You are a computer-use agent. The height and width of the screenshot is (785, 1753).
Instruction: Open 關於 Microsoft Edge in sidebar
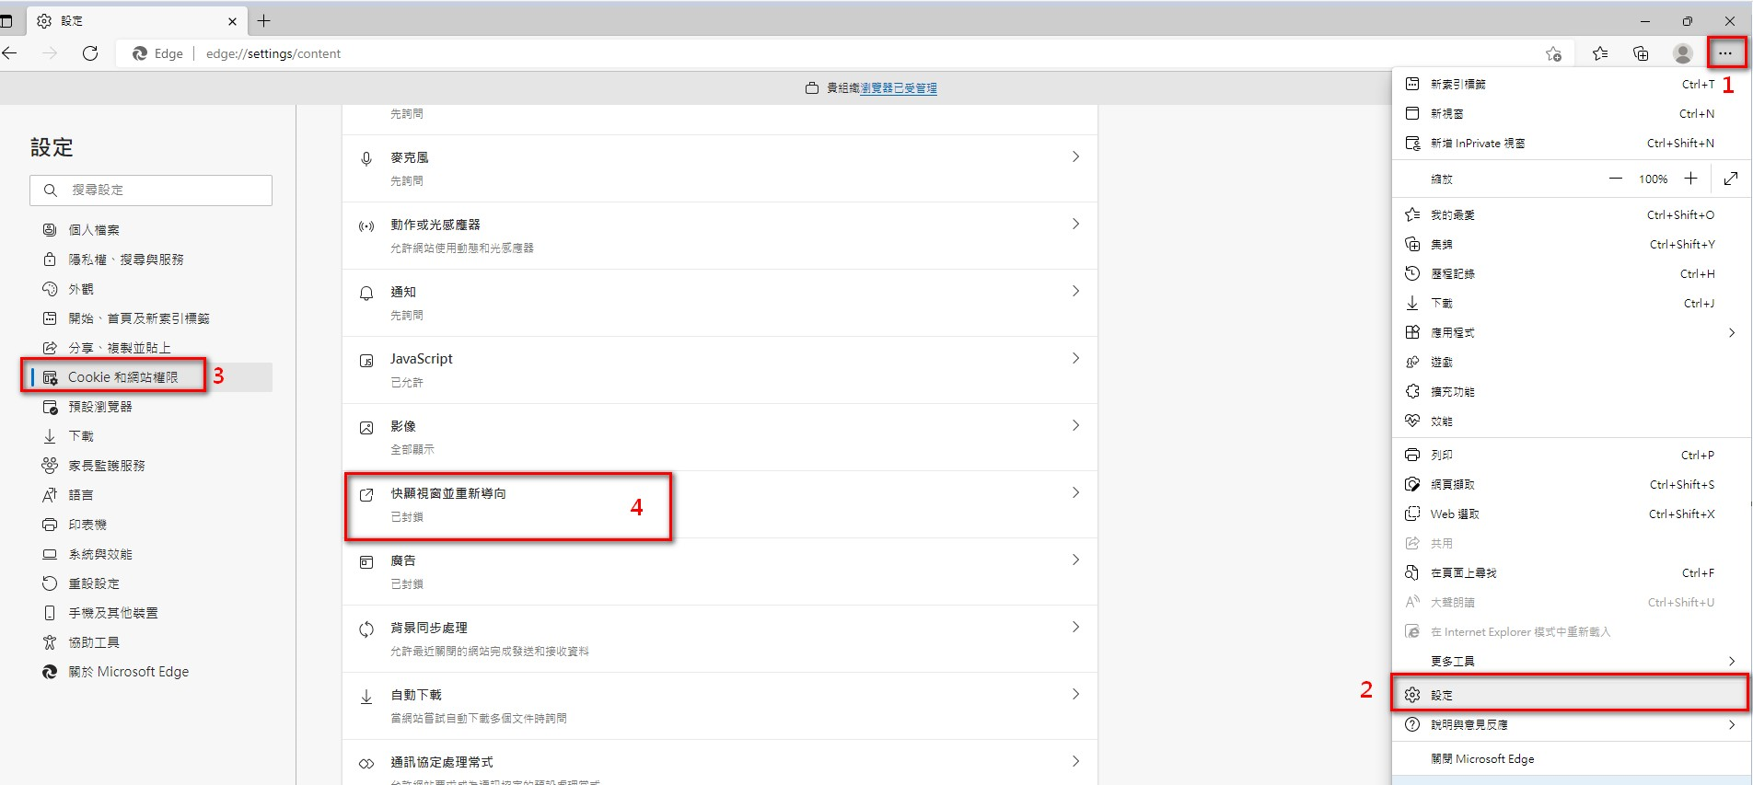point(151,672)
